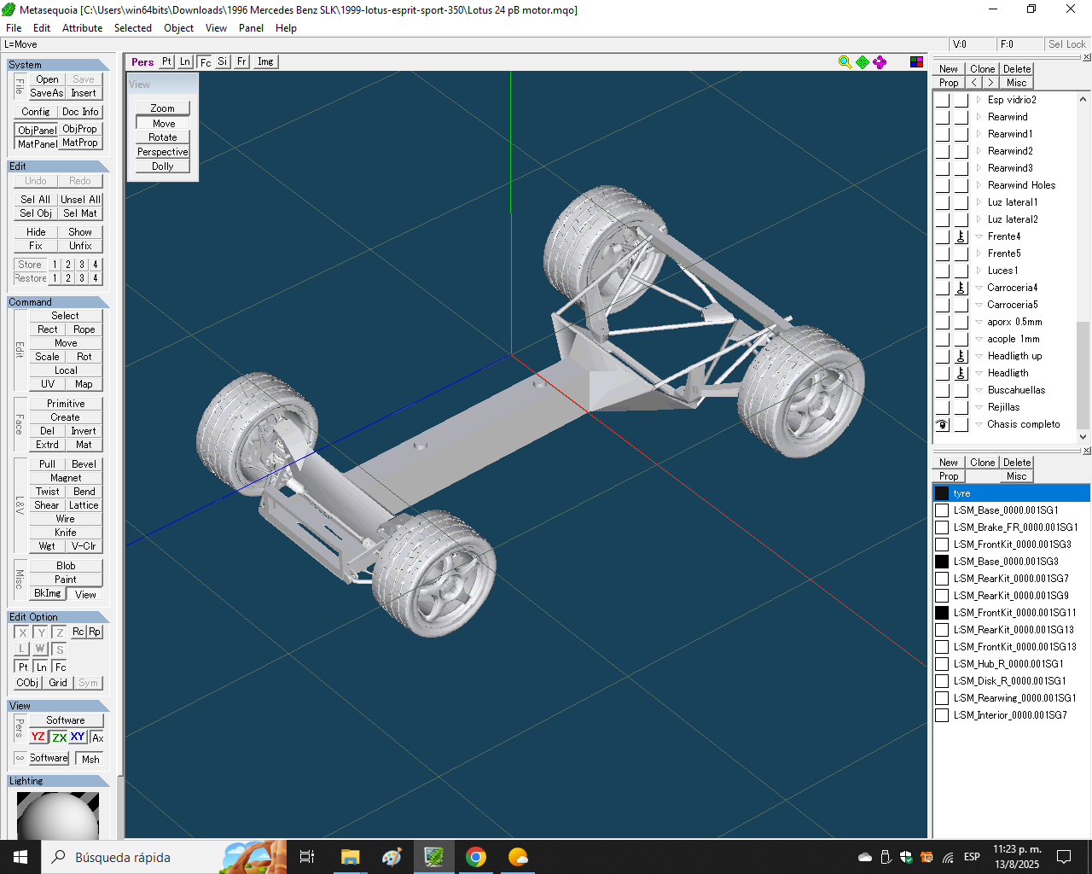Select the tyre material color swatch

tap(942, 493)
